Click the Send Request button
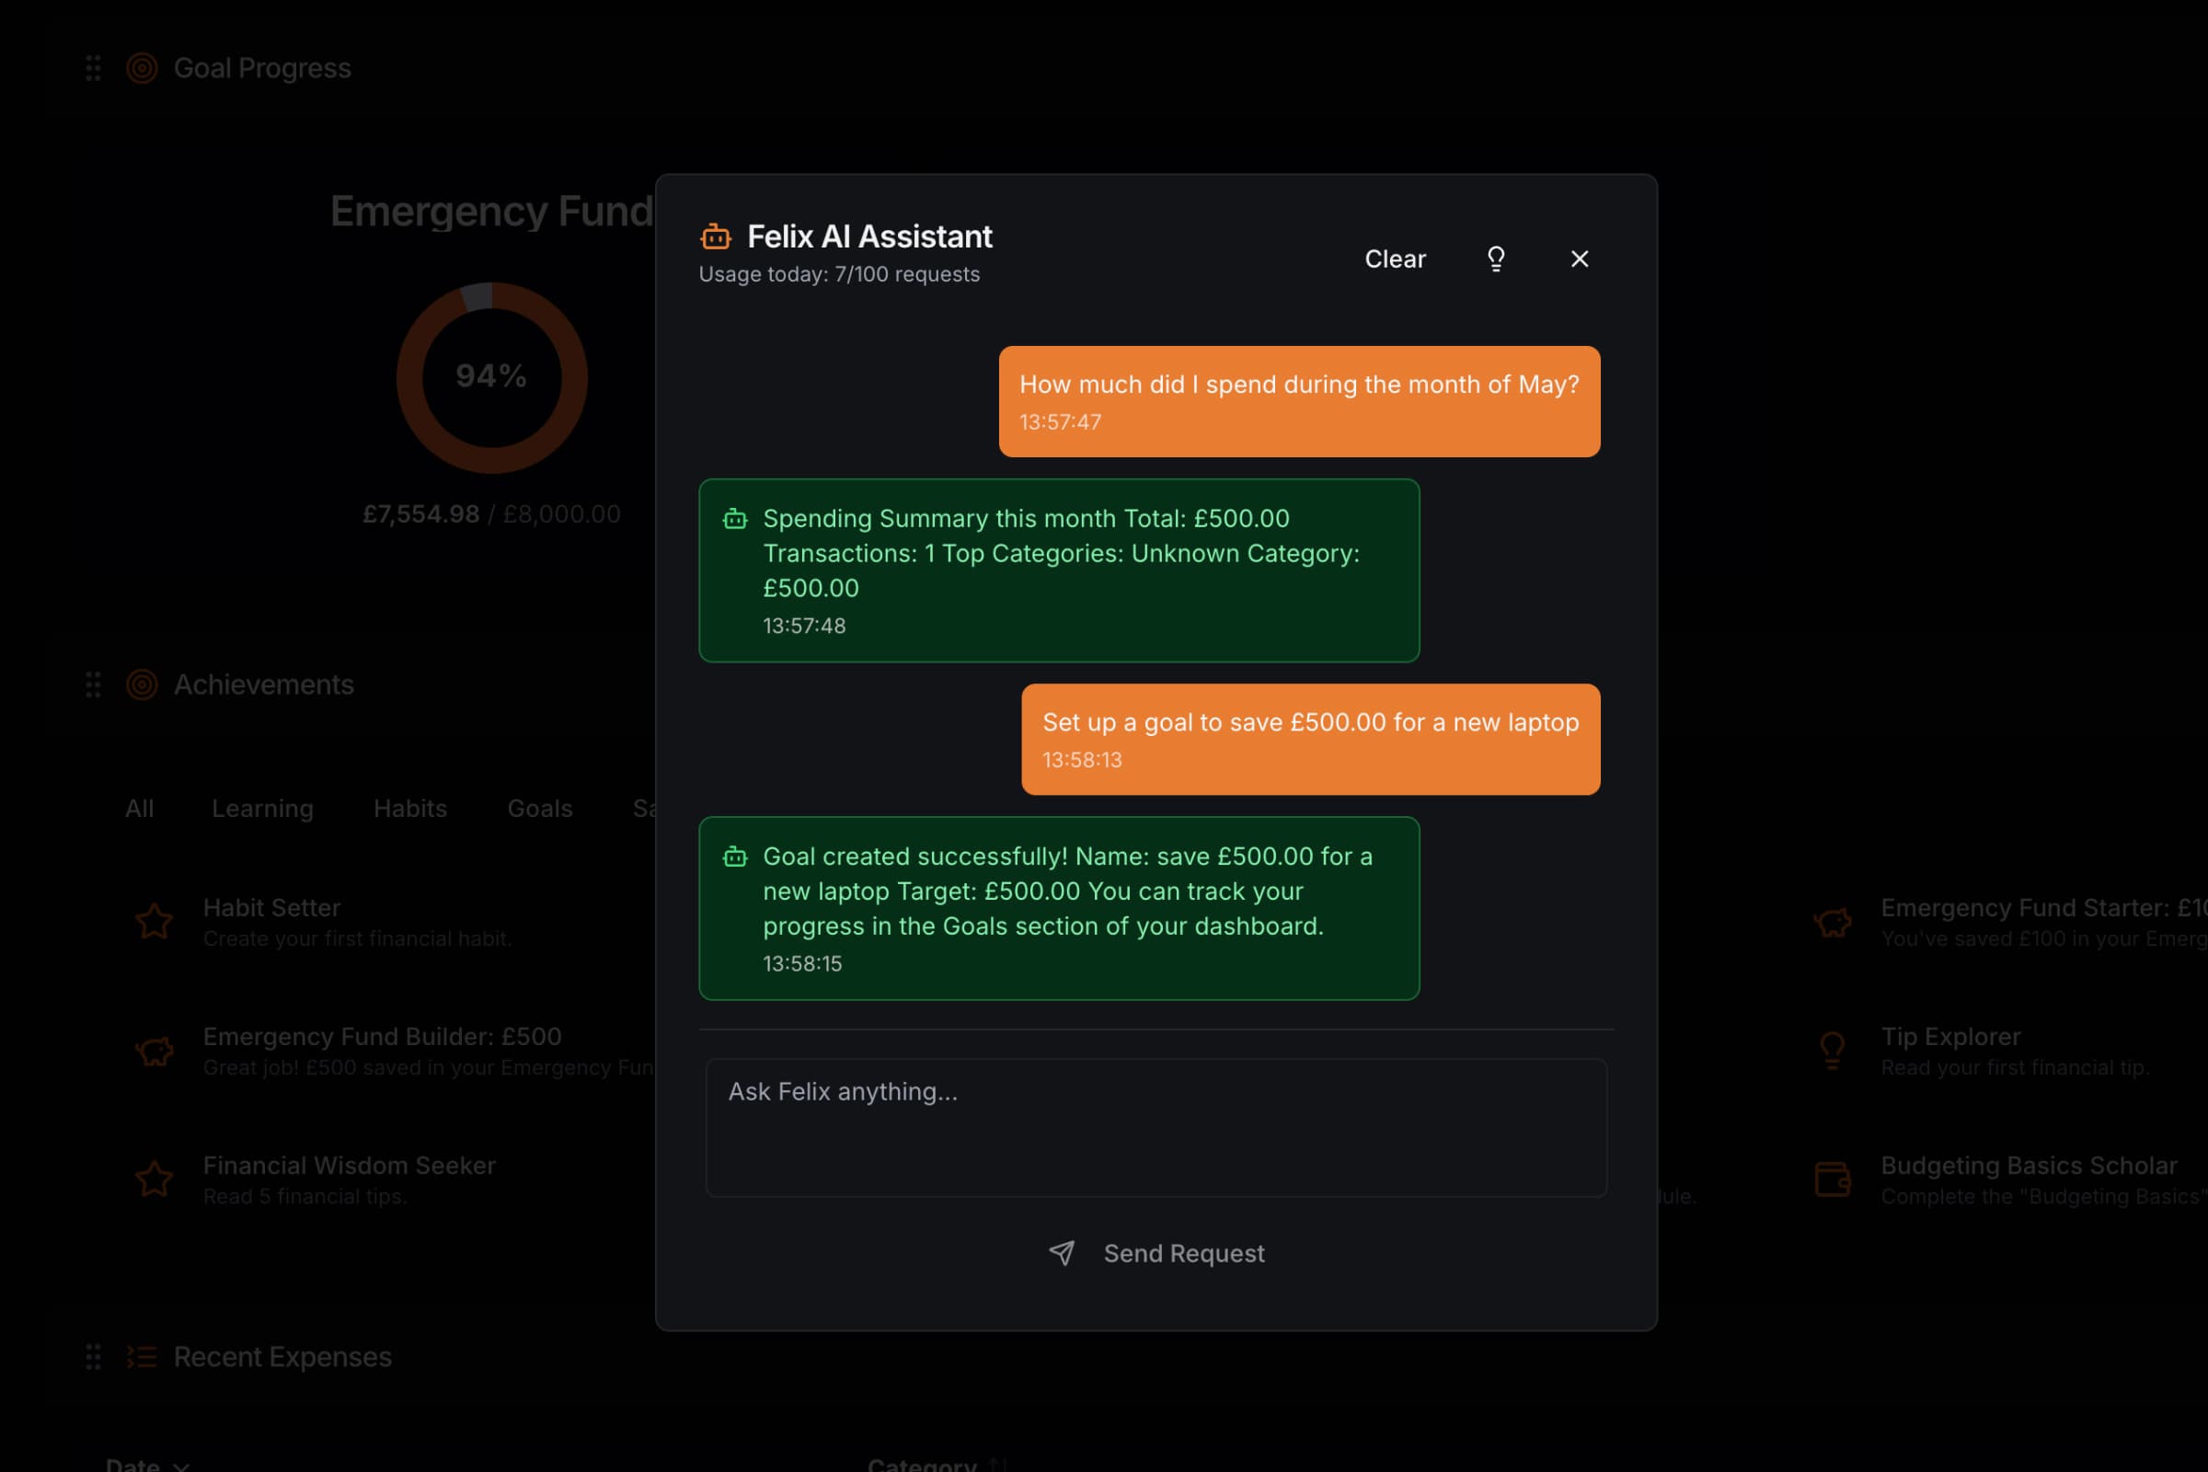 pos(1156,1253)
